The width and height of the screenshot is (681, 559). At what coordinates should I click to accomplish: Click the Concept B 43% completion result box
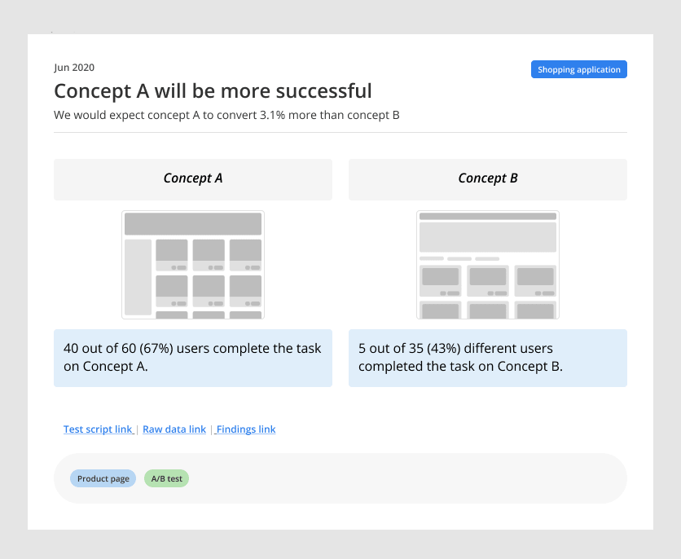coord(487,358)
